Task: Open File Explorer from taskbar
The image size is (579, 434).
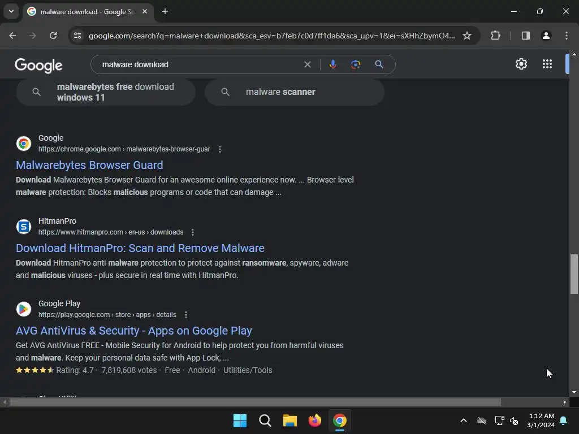Action: (x=290, y=420)
